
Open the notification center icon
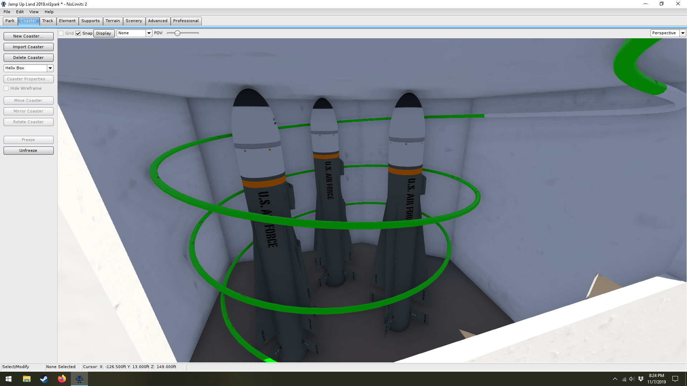(x=675, y=379)
